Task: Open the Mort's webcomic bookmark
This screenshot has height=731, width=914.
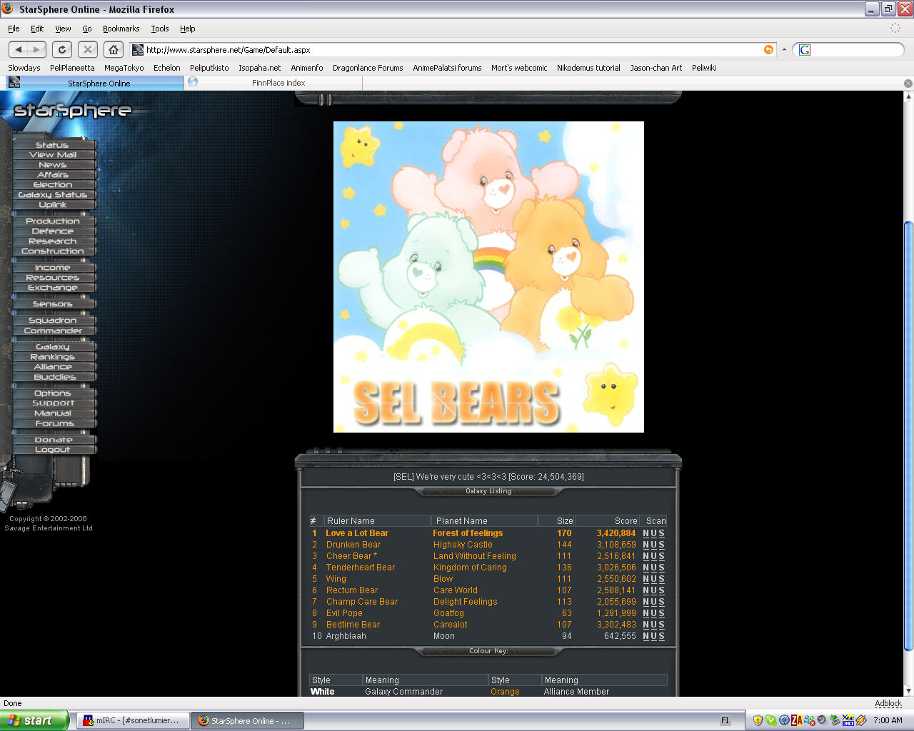Action: 519,68
